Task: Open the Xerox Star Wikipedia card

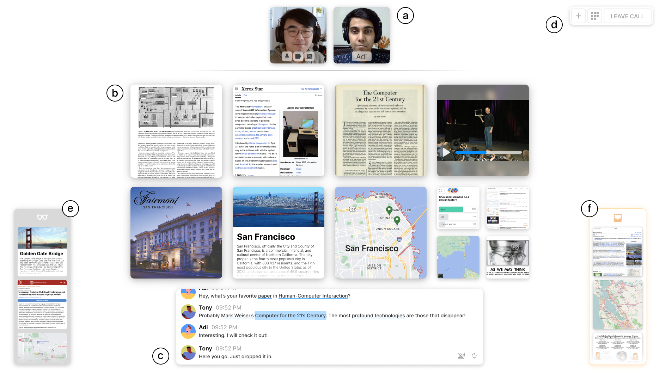Action: coord(279,130)
